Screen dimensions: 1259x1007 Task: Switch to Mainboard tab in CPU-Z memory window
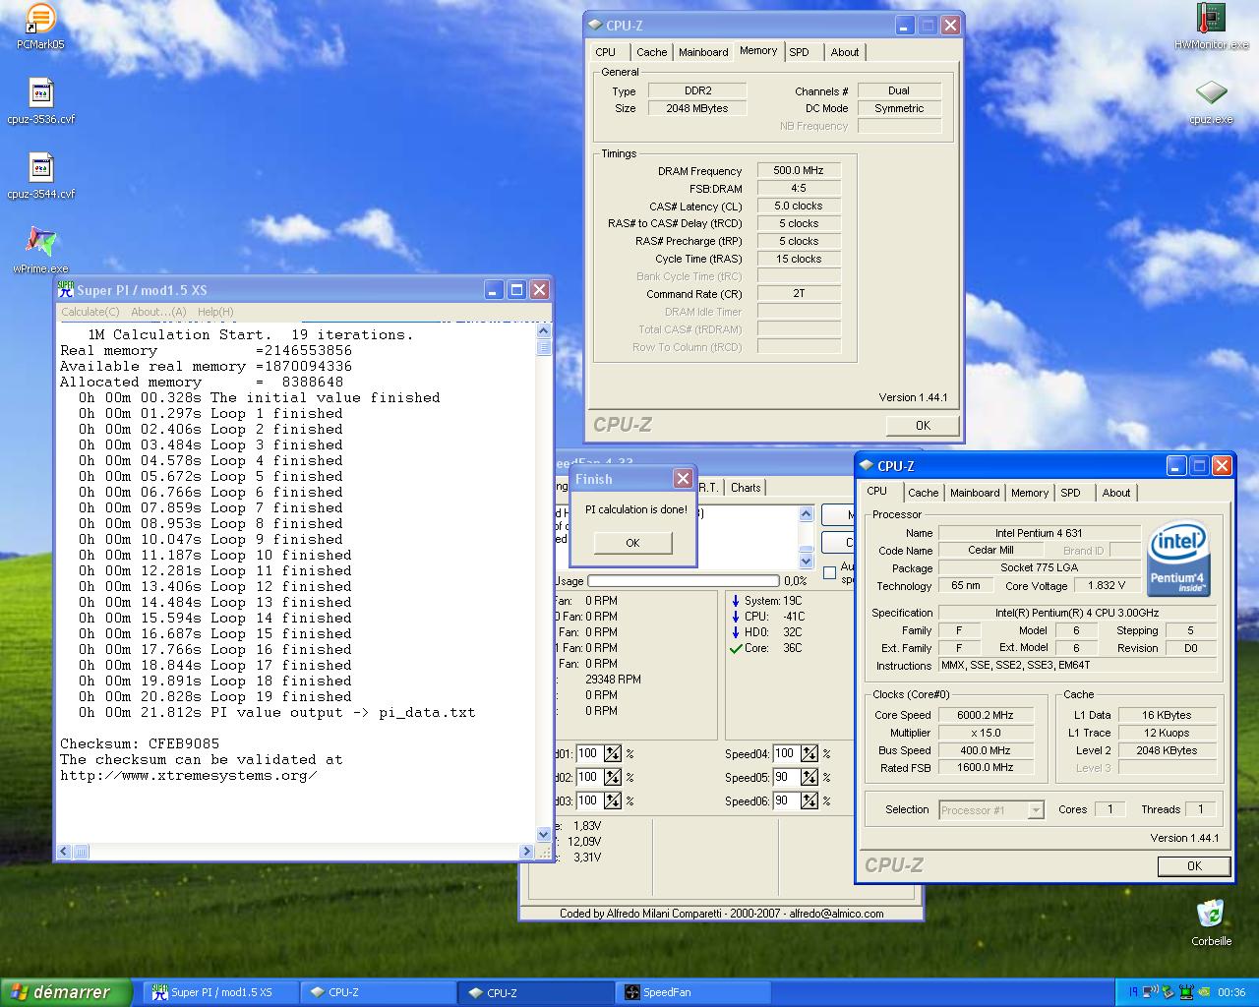(x=703, y=52)
